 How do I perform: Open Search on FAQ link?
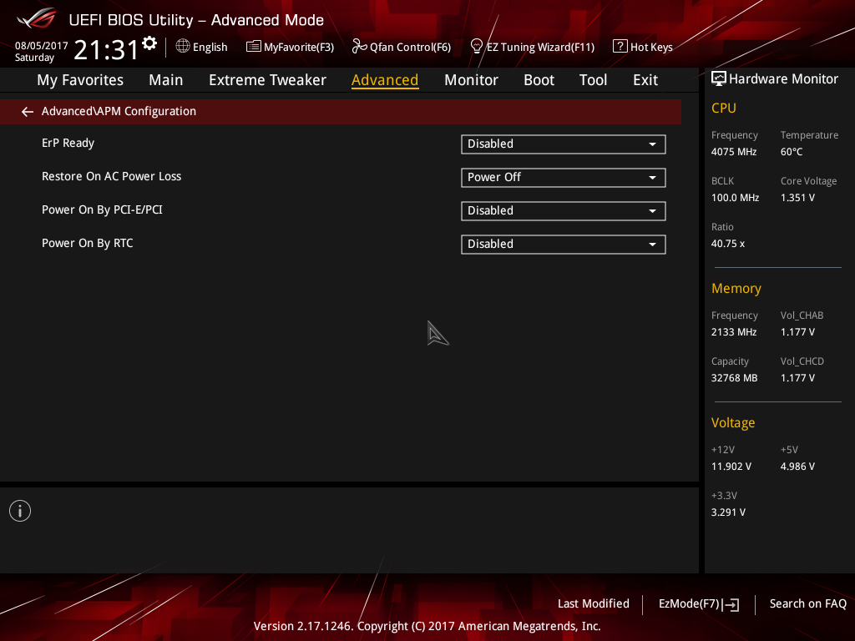[807, 604]
